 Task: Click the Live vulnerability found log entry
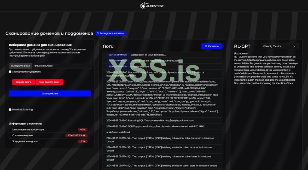[162, 74]
